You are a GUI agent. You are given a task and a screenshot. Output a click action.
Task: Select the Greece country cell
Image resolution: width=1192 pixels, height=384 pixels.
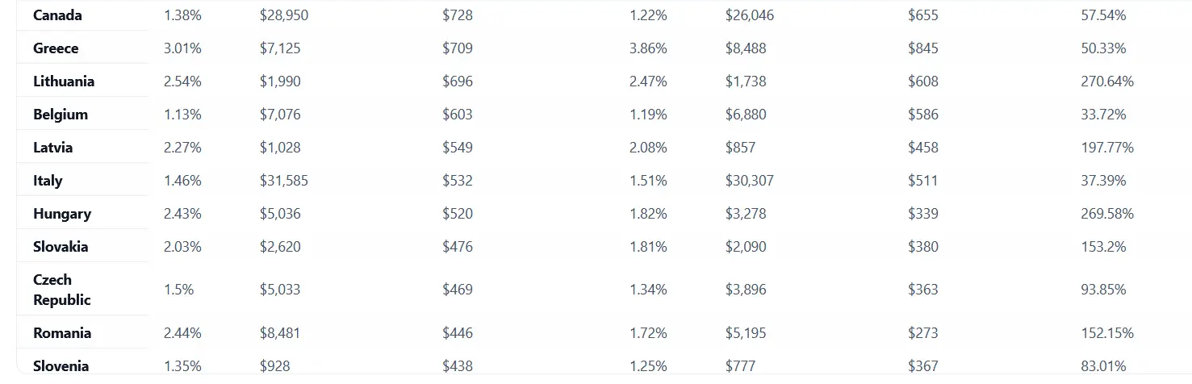click(x=56, y=48)
